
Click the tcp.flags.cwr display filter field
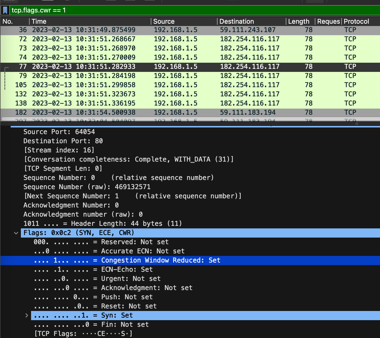[x=178, y=10]
